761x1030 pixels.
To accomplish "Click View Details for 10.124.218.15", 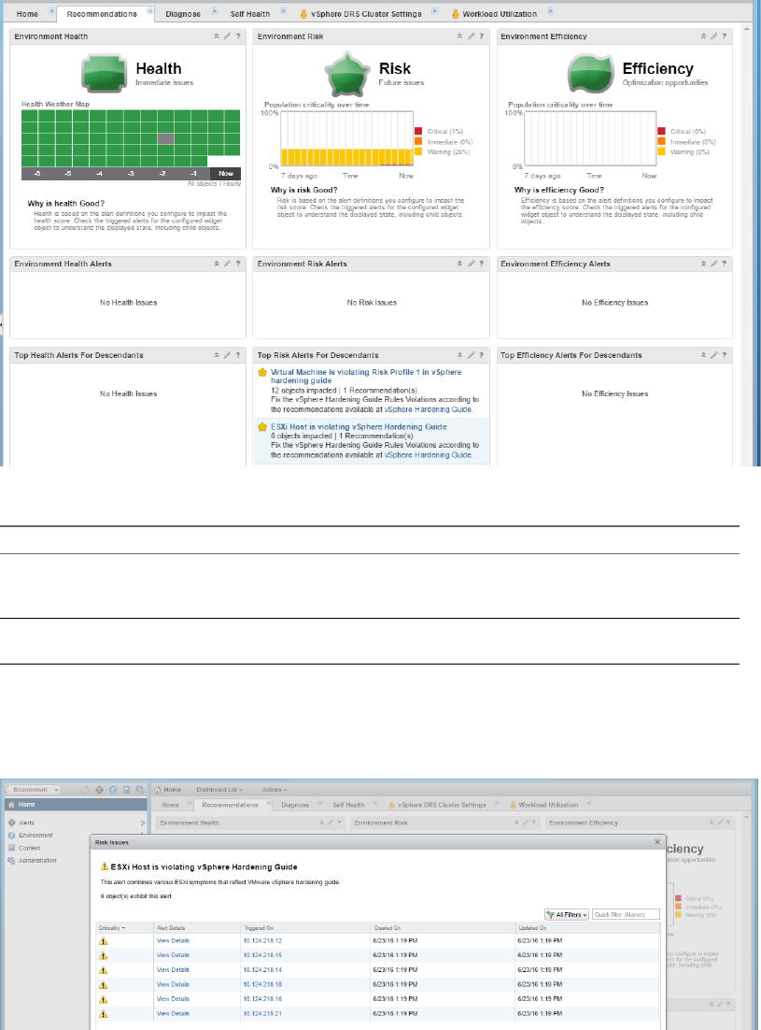I will pyautogui.click(x=173, y=955).
